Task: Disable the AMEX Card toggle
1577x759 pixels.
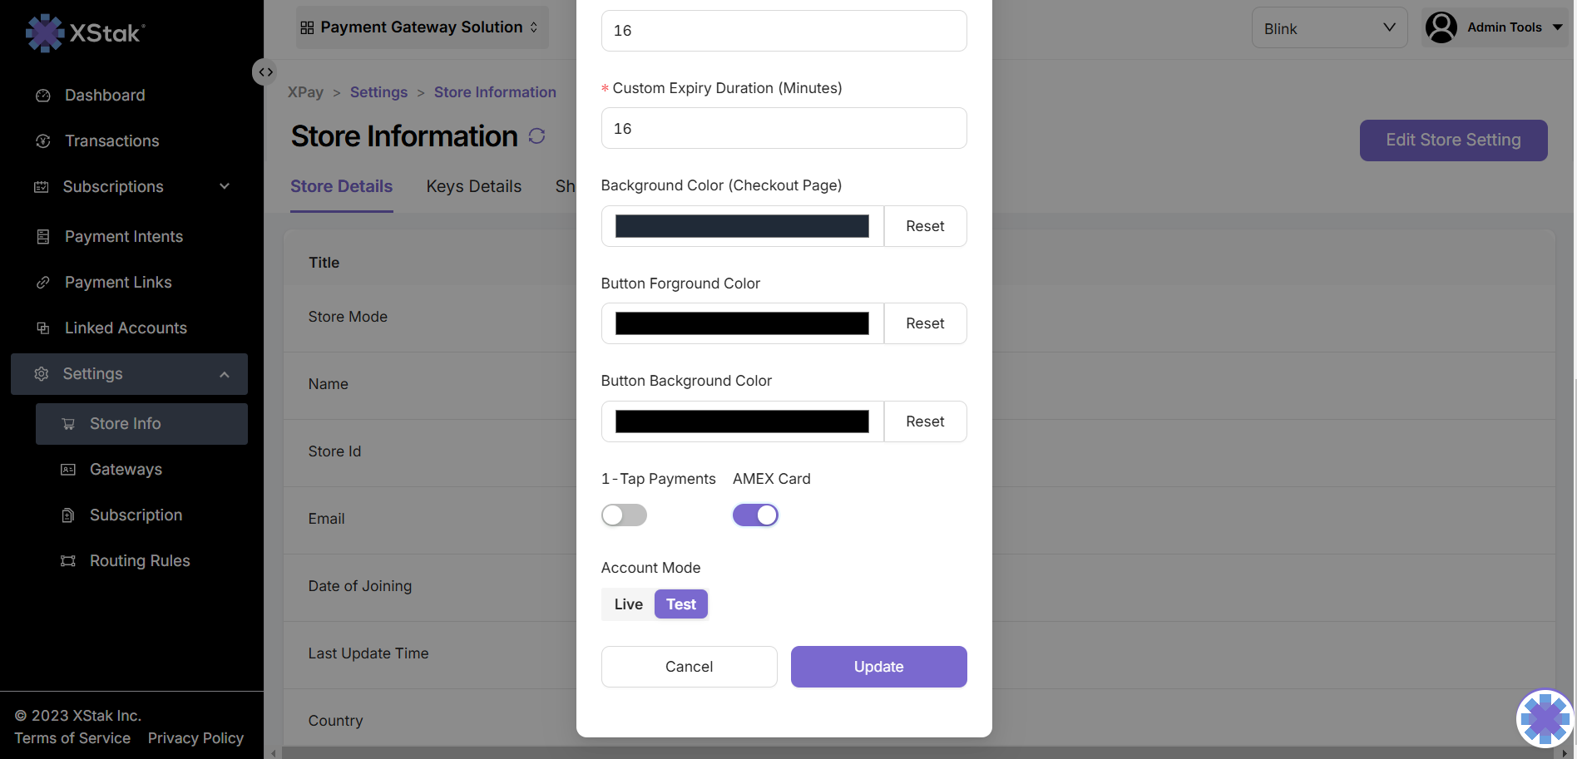Action: click(755, 515)
